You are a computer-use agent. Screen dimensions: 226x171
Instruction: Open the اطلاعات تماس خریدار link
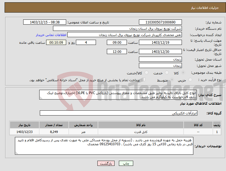51,35
